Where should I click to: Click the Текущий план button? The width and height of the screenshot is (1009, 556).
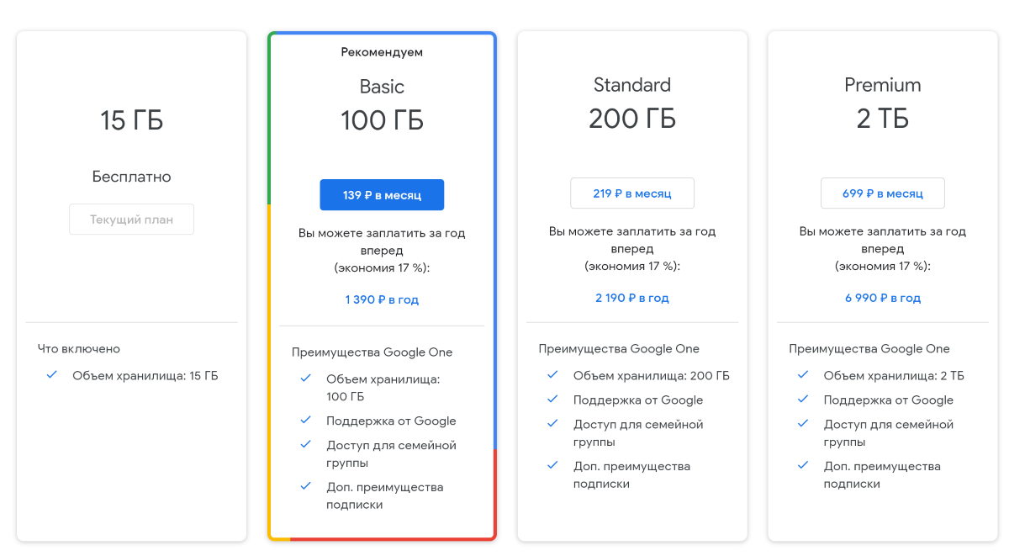pyautogui.click(x=132, y=220)
